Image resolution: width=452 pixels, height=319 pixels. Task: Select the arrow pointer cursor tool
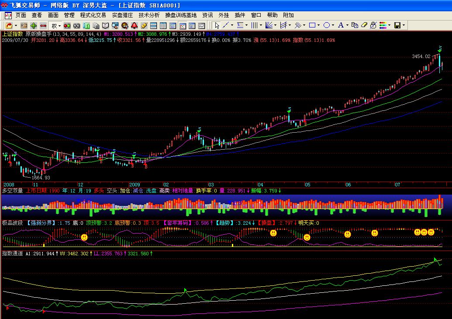(217, 26)
